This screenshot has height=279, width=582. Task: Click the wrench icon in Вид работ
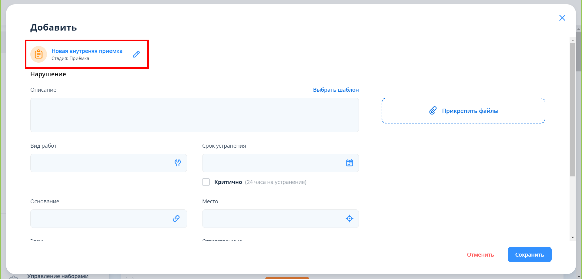pos(178,163)
